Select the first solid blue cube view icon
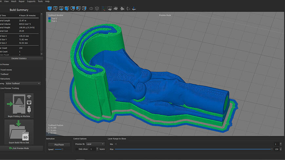The height and width of the screenshot is (160, 285). (50, 8)
